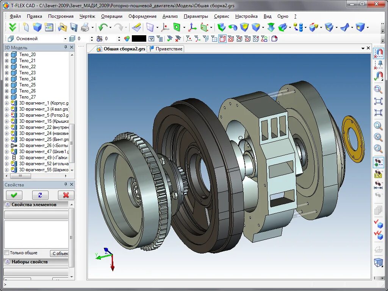Click the workplane construction icon

150,27
